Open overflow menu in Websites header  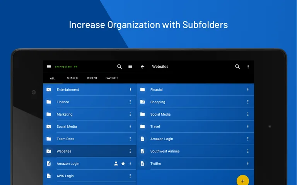[248, 67]
